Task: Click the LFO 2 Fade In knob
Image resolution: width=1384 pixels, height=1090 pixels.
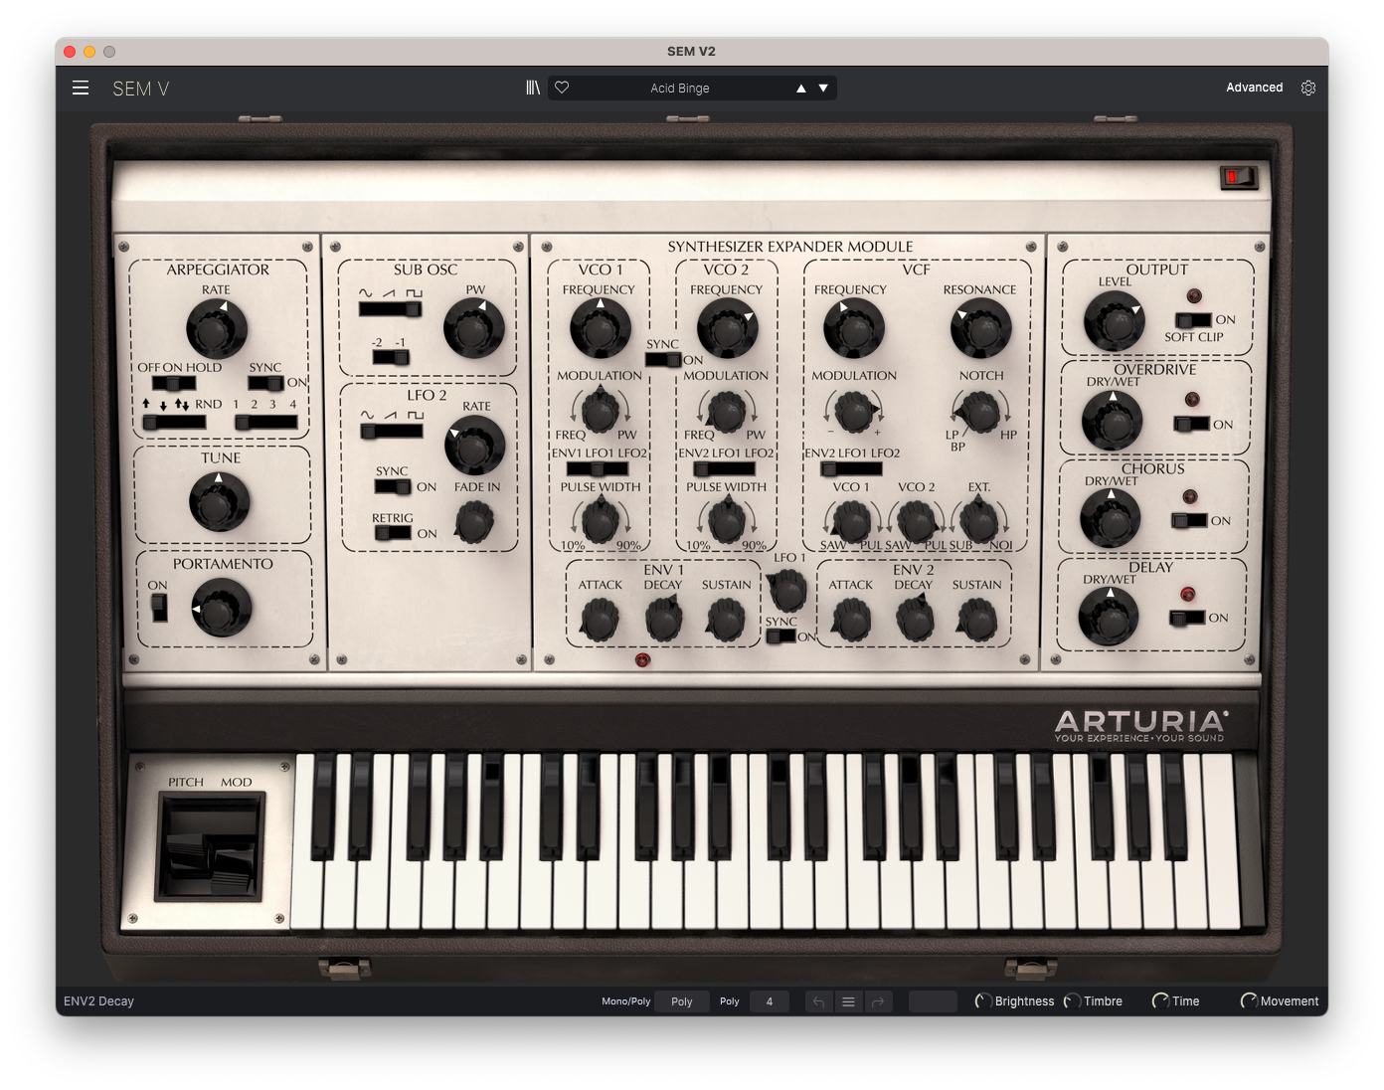Action: click(x=474, y=521)
